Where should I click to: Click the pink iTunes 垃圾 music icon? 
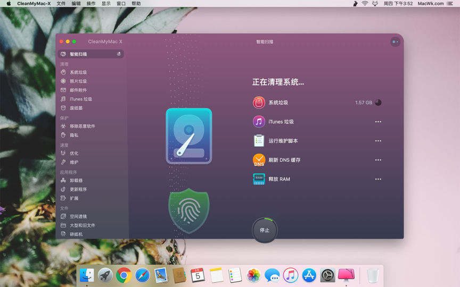[x=259, y=122]
